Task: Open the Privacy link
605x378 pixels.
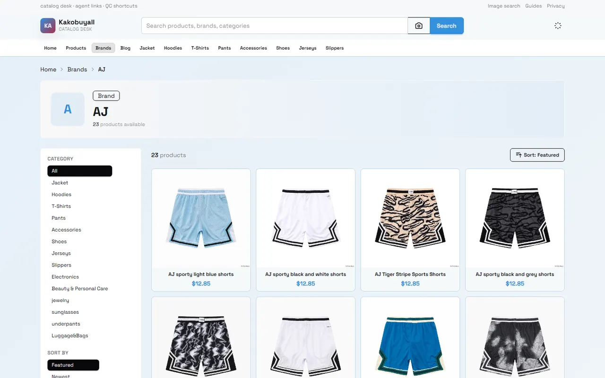Action: pyautogui.click(x=556, y=6)
